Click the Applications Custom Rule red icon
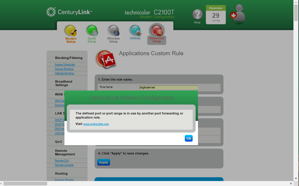The width and height of the screenshot is (299, 186). [106, 60]
